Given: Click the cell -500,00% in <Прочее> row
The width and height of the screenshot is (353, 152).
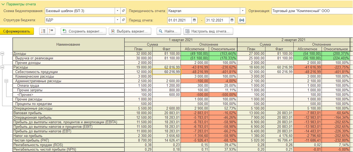Looking at the screenshot, I should click(223, 95).
